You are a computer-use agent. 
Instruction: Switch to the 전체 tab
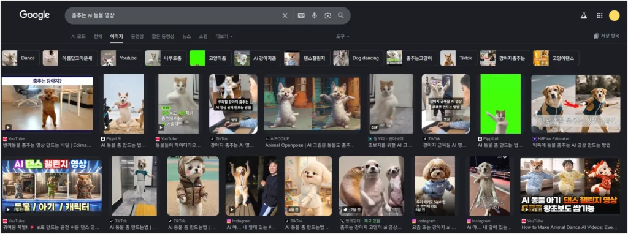tap(98, 36)
